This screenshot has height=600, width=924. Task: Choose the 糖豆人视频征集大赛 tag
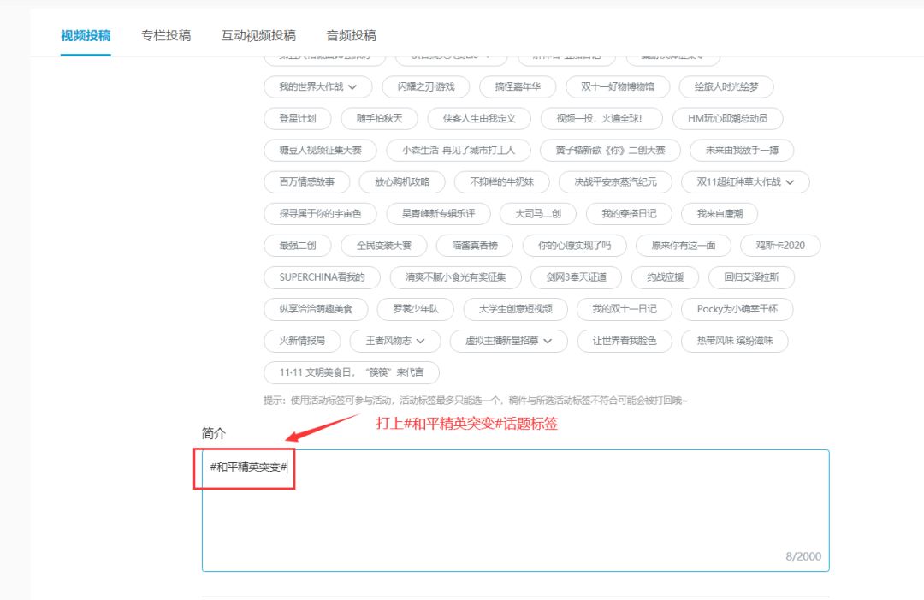pos(321,151)
